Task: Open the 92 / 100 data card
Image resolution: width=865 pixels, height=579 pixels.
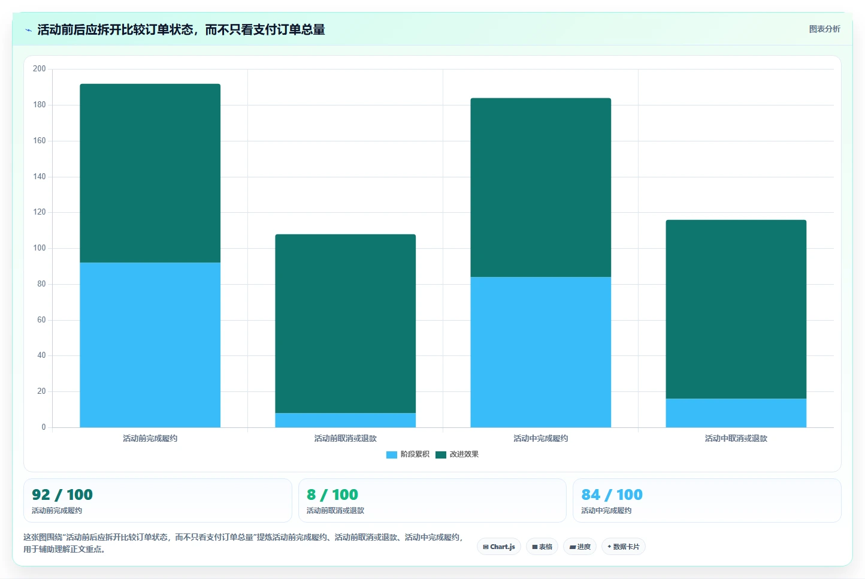Action: (x=158, y=500)
